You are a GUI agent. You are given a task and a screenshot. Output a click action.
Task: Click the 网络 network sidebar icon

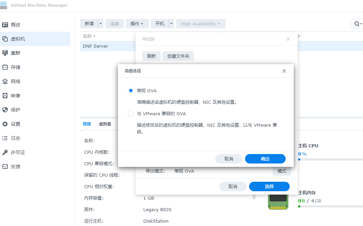(5, 81)
